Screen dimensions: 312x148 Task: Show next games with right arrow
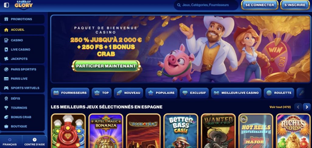307,107
